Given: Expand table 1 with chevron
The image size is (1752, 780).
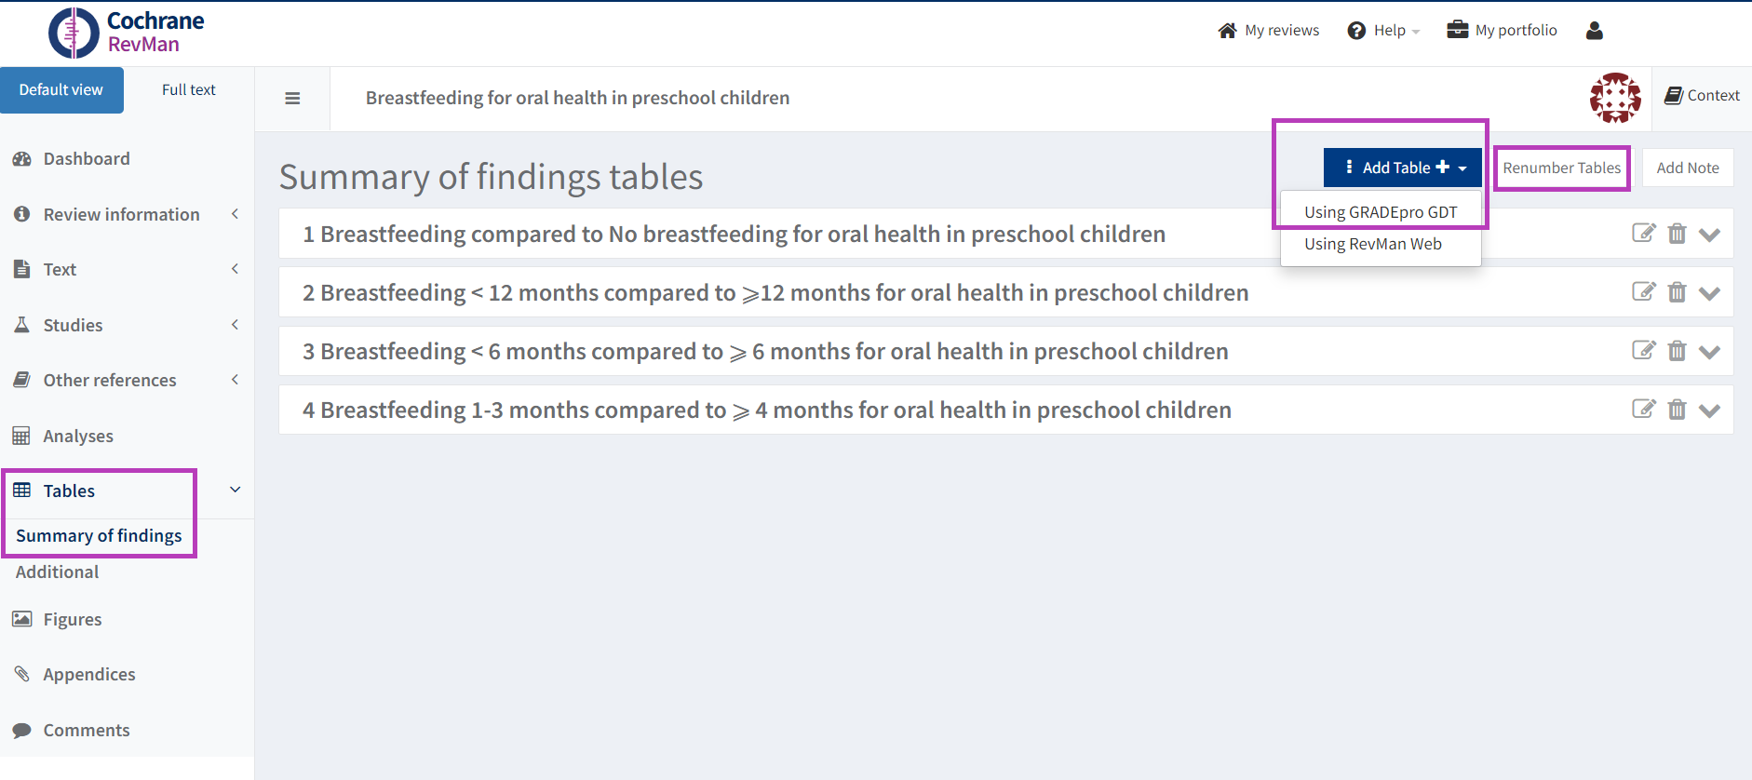Looking at the screenshot, I should click(1709, 235).
